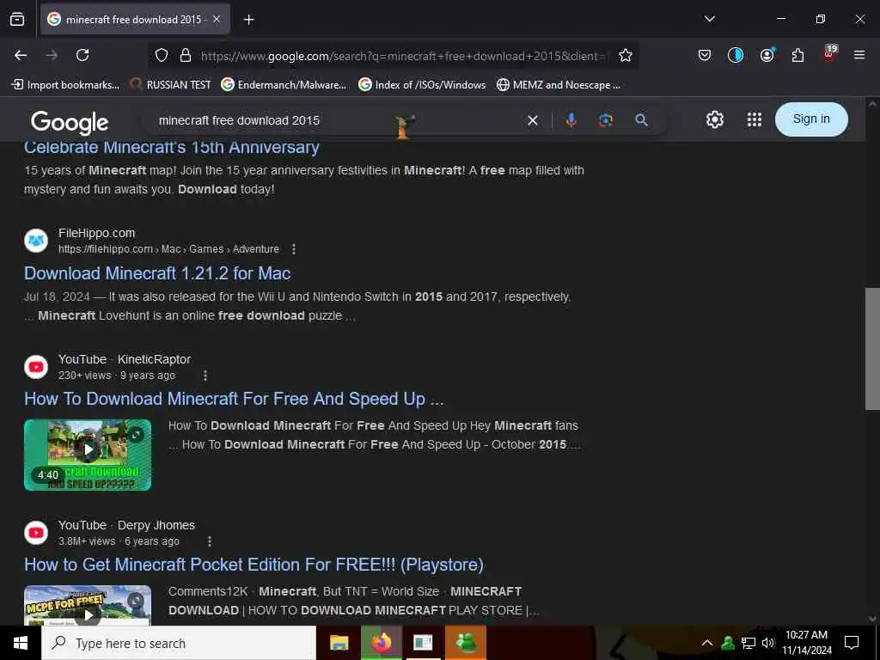Screen dimensions: 880x660
Task: Open more options for FileHippo result
Action: click(294, 248)
